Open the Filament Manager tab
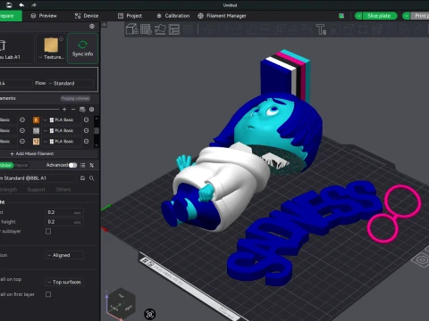 tap(223, 16)
